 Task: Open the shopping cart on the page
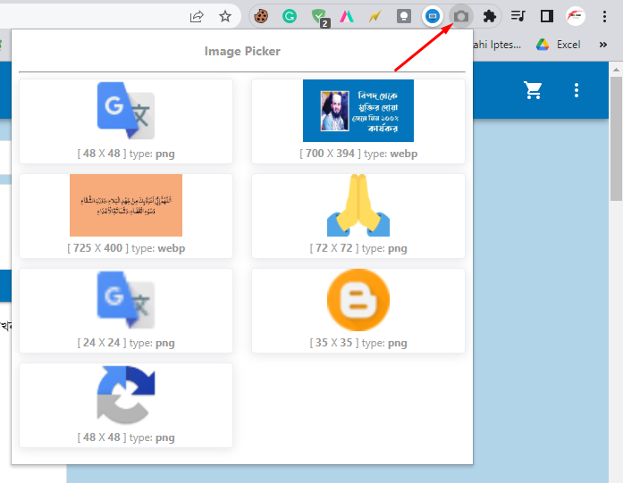pos(533,90)
